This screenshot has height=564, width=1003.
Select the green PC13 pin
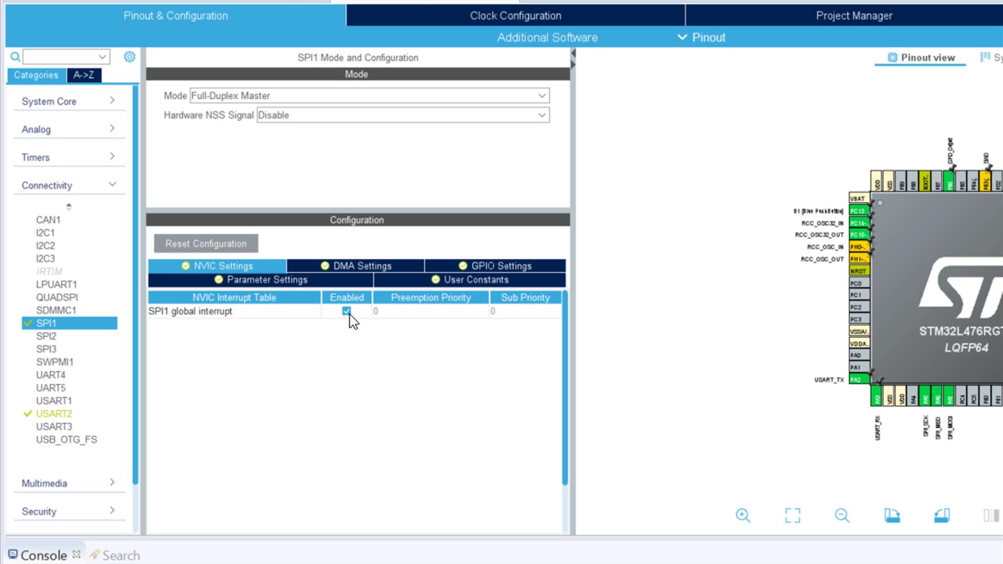858,211
